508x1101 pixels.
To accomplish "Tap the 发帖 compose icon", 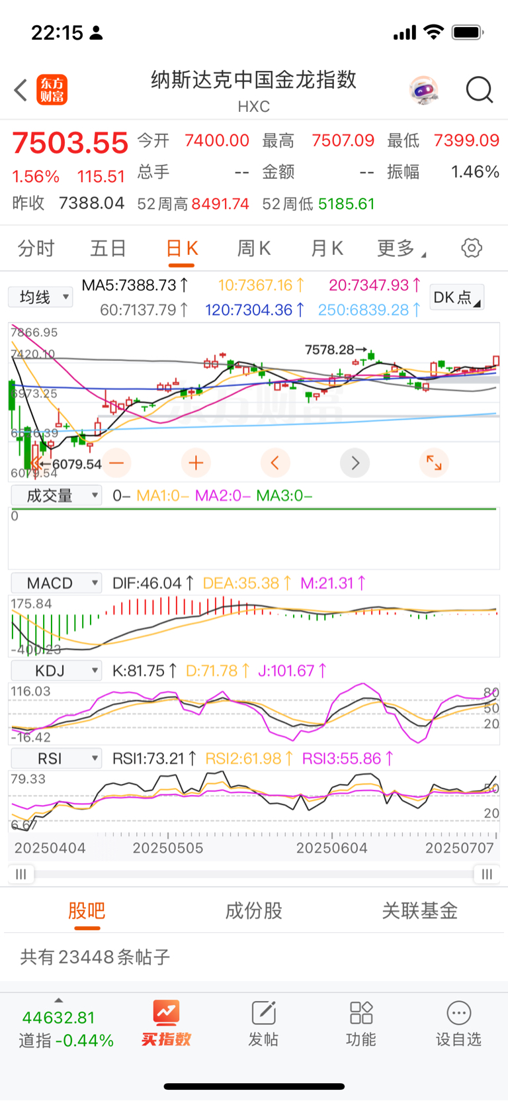I will coord(263,1012).
